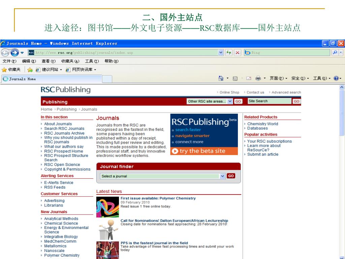Click try the beta site banner button
Viewport: 345px width, 259px height.
coord(204,151)
